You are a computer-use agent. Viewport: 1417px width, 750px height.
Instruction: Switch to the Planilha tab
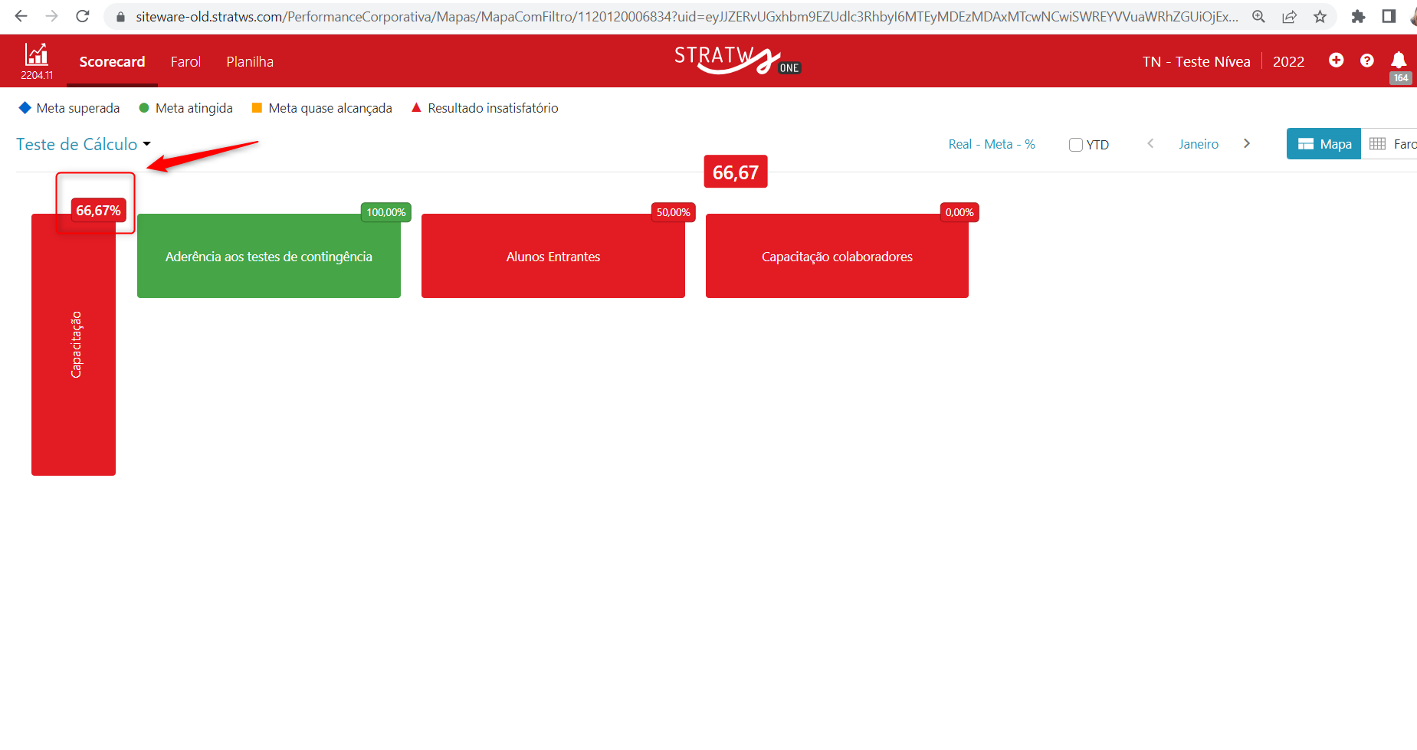(x=250, y=61)
